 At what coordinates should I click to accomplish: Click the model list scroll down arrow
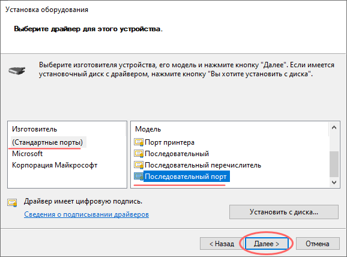tap(334, 183)
